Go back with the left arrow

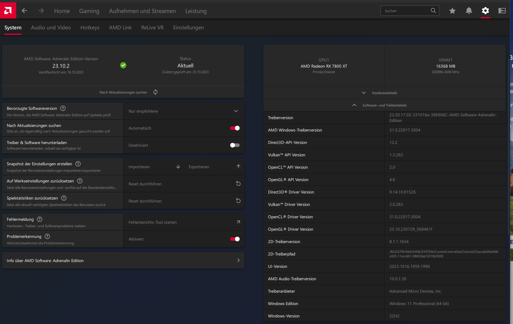coord(24,11)
